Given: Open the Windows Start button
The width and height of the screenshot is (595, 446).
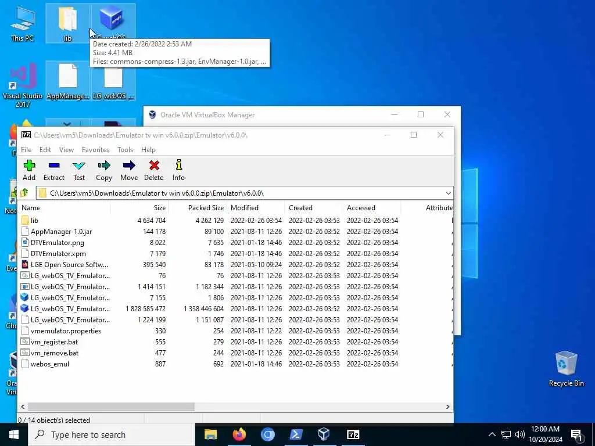Looking at the screenshot, I should [x=14, y=434].
